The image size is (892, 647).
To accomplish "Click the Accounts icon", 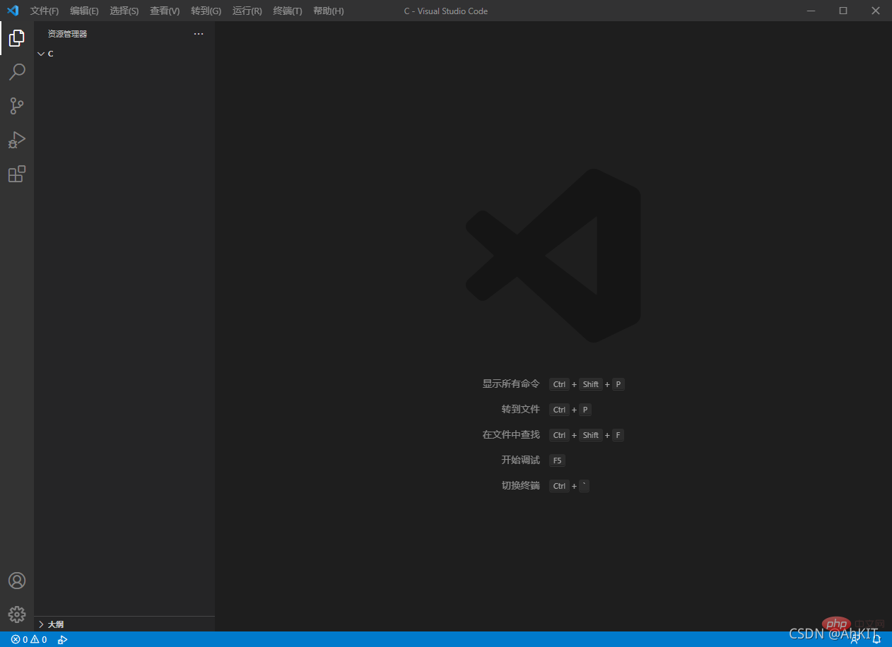I will point(17,581).
